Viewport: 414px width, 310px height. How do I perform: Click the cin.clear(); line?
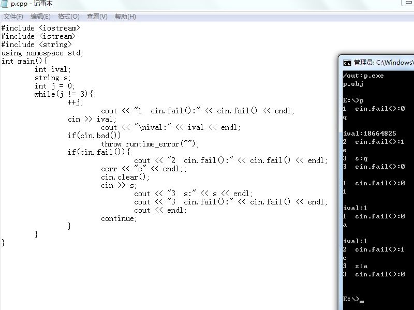pos(125,177)
